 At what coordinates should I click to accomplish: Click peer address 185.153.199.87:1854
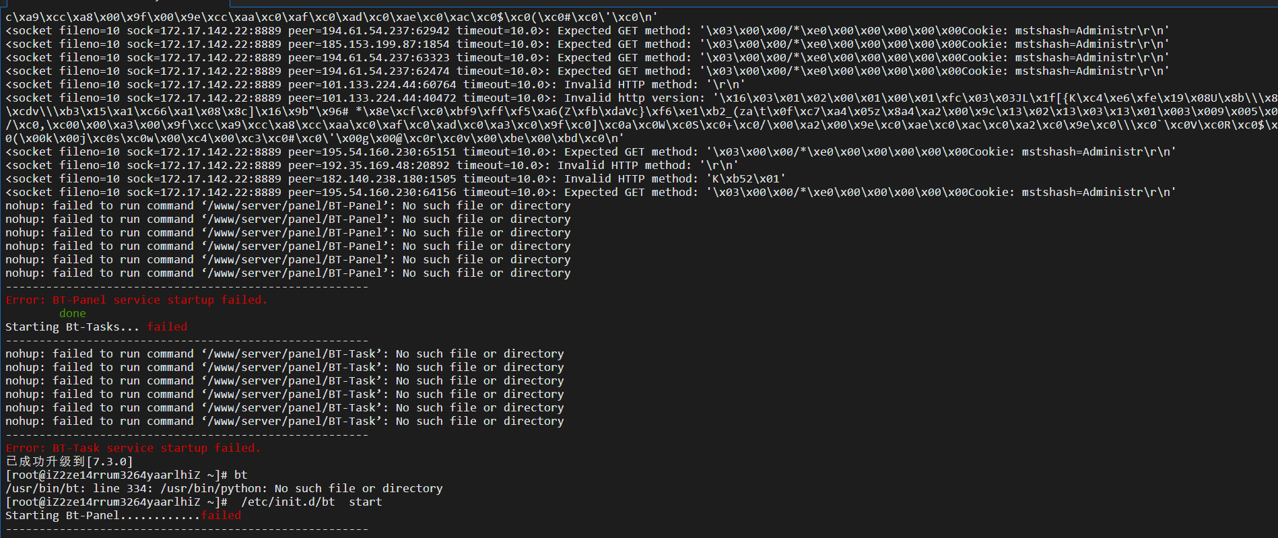pyautogui.click(x=369, y=44)
